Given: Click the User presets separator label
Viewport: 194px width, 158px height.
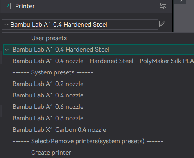Looking at the screenshot, I should (x=49, y=38).
